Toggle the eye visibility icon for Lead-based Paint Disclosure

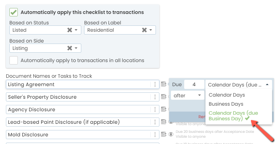point(171,122)
